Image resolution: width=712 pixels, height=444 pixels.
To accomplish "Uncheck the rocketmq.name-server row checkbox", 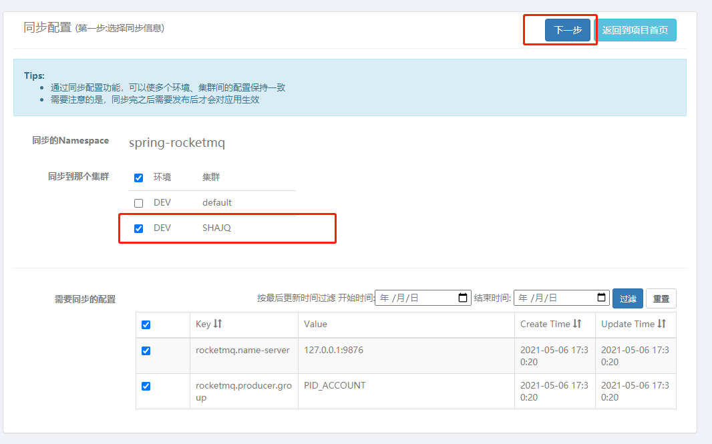I will 146,351.
